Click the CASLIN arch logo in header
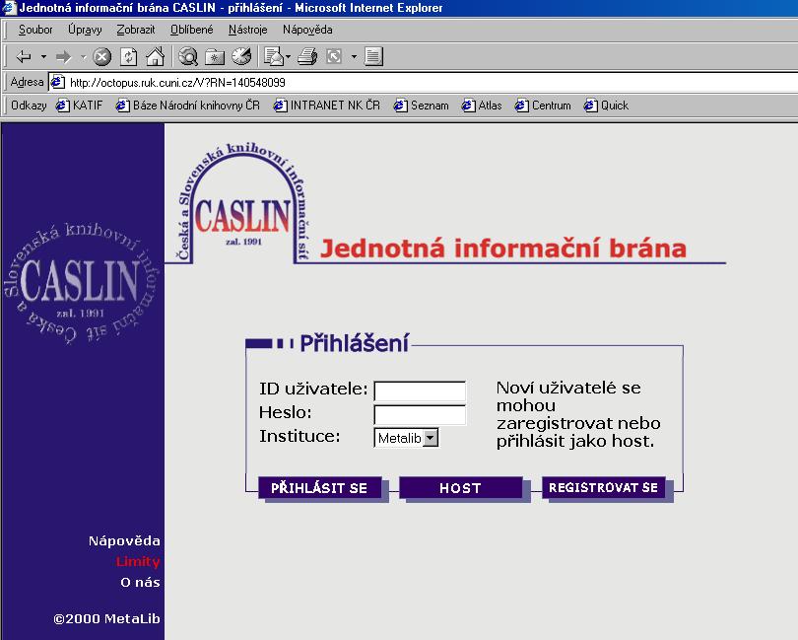The height and width of the screenshot is (640, 798). 242,203
